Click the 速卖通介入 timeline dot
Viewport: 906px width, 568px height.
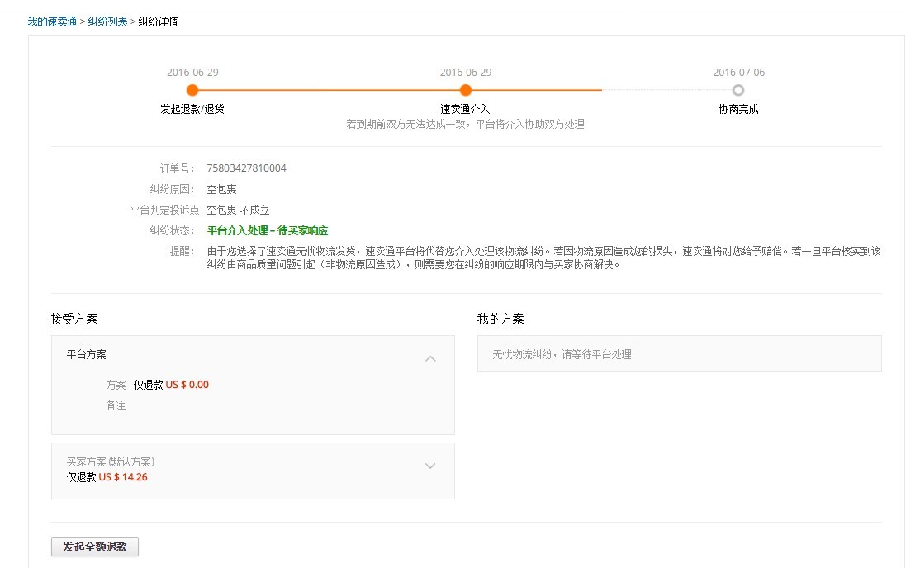point(465,90)
